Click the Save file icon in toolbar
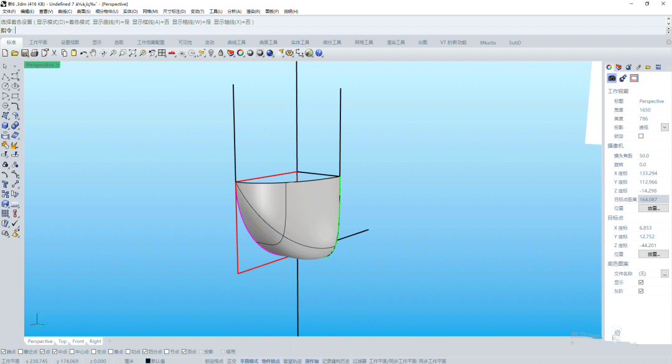Screen dimensions: 672x364 (x=25, y=54)
